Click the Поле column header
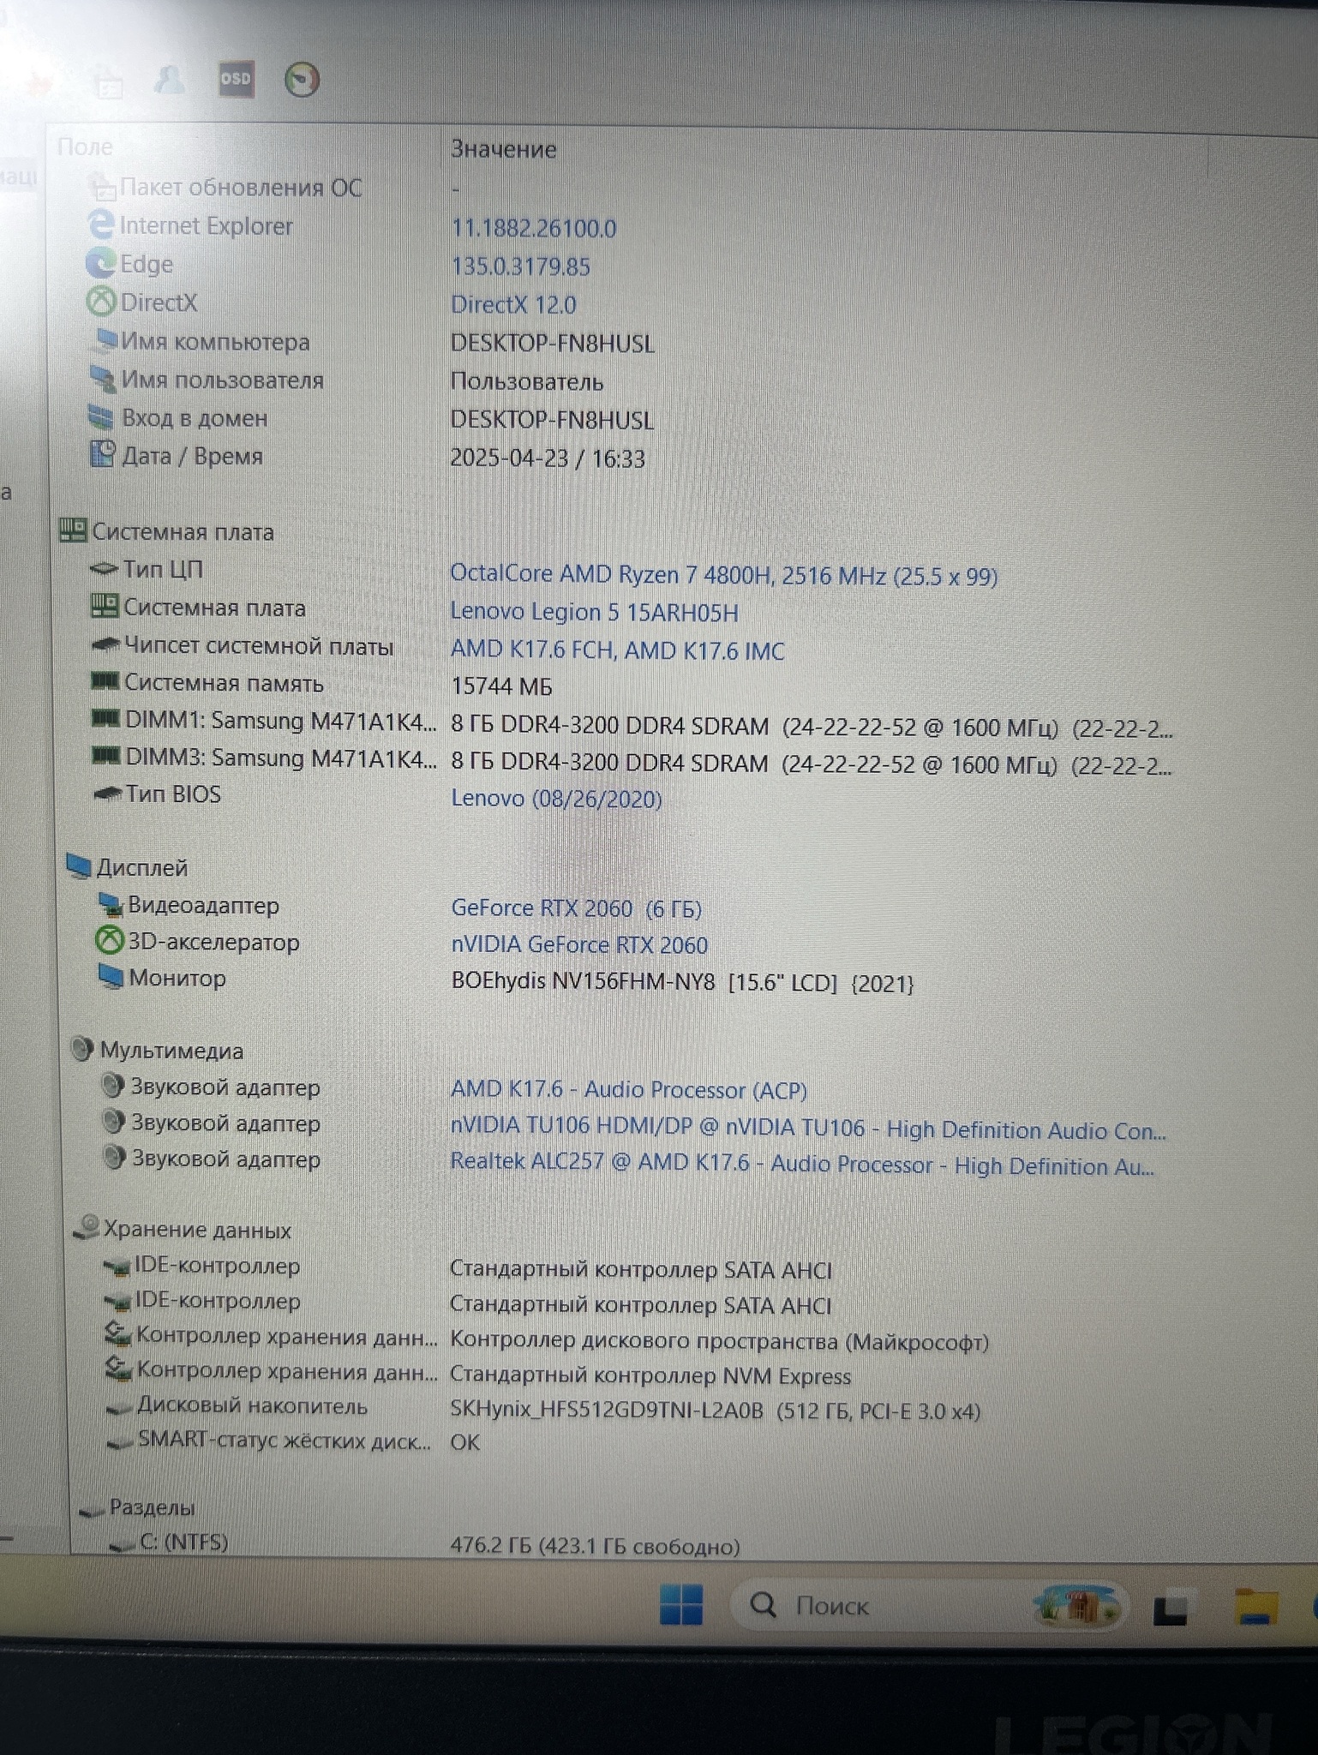 pyautogui.click(x=85, y=147)
